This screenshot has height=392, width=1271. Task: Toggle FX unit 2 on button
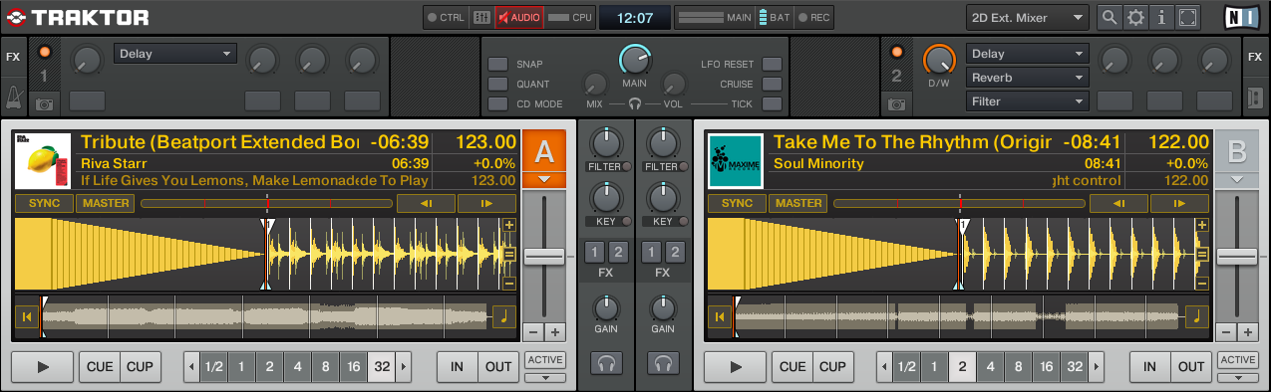(896, 52)
